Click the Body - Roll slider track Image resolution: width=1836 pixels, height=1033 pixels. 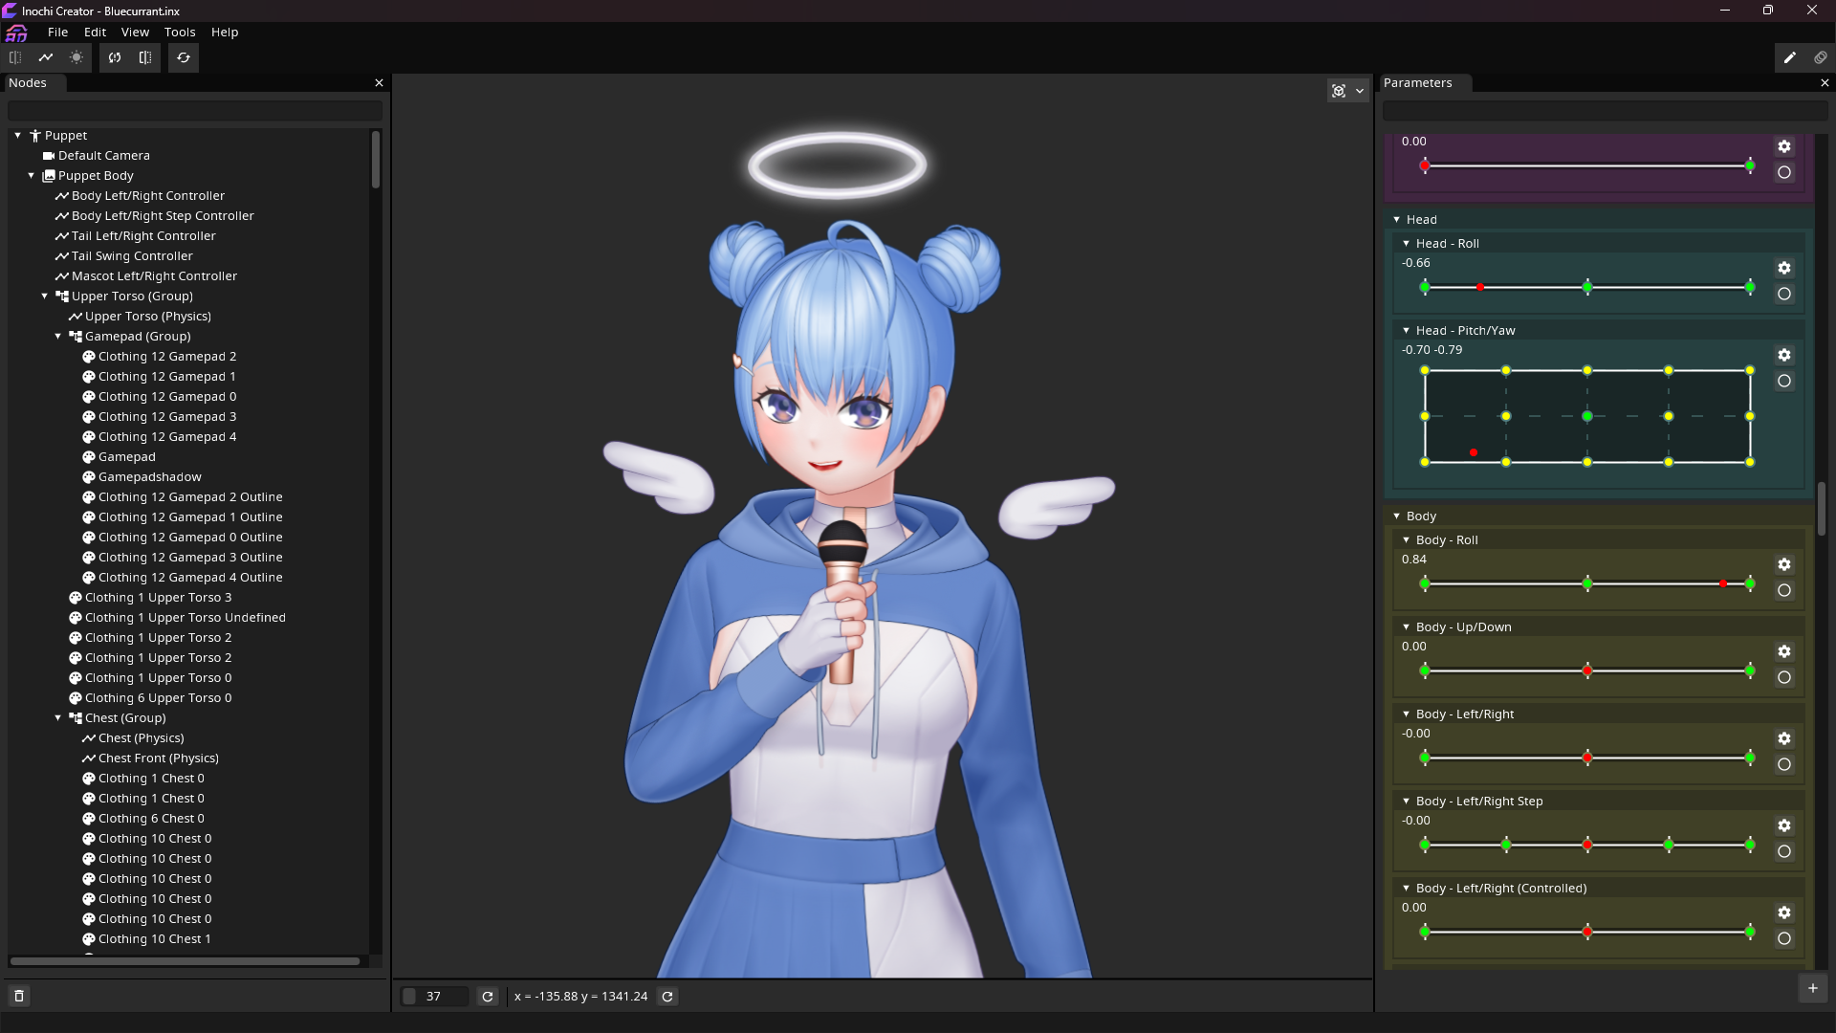click(1587, 583)
